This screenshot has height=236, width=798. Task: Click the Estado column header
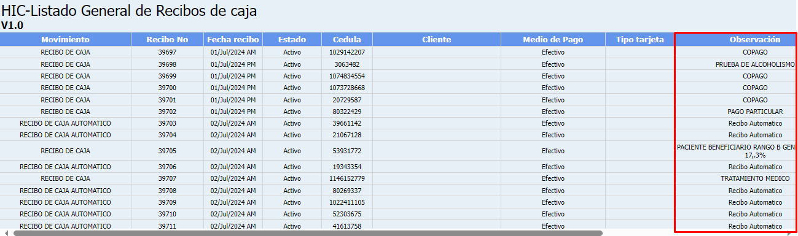tap(292, 39)
